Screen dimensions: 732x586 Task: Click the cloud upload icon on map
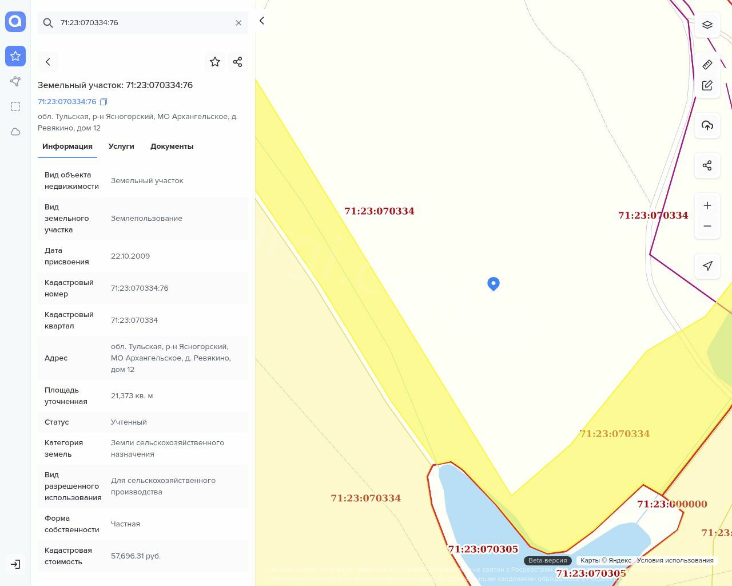pos(707,125)
